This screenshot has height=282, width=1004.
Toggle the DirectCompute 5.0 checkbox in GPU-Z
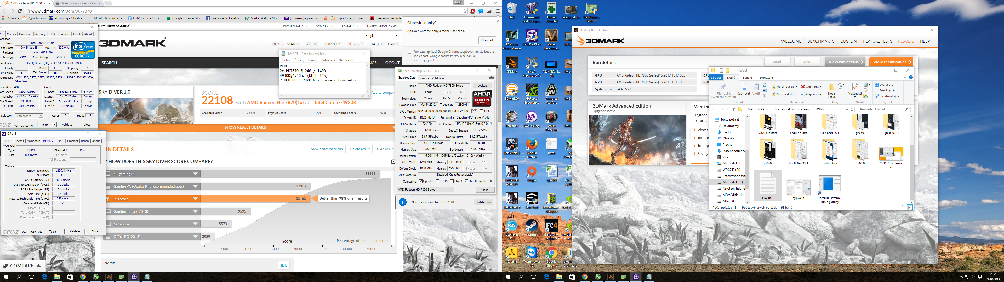click(x=466, y=181)
